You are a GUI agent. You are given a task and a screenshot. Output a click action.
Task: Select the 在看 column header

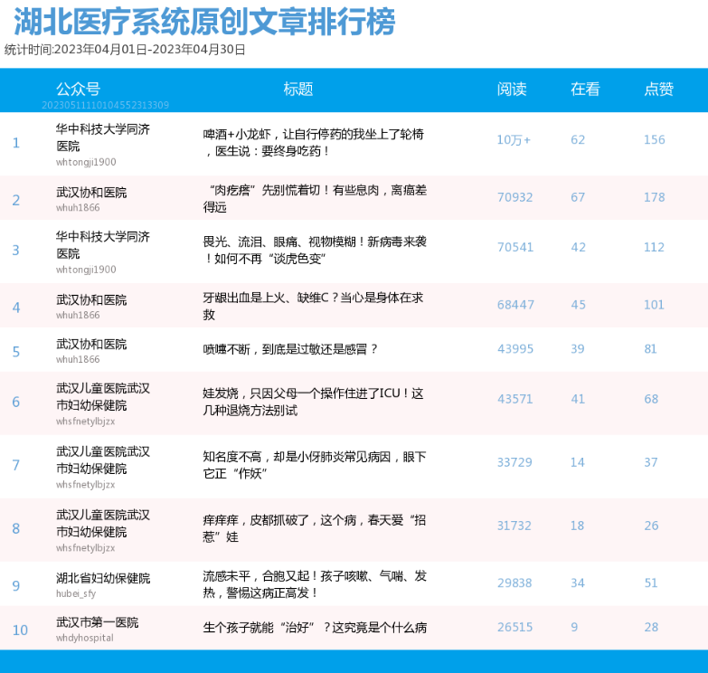[x=585, y=89]
